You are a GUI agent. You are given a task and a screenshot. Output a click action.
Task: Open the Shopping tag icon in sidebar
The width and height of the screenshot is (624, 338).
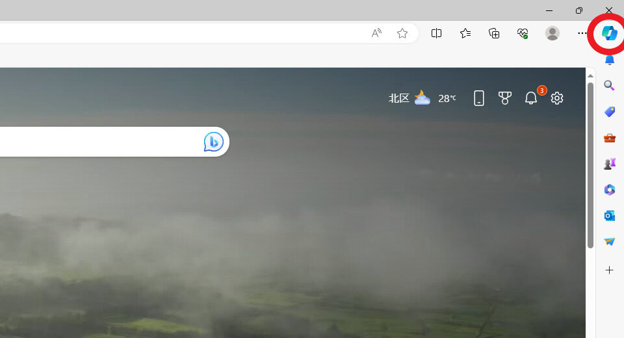609,111
